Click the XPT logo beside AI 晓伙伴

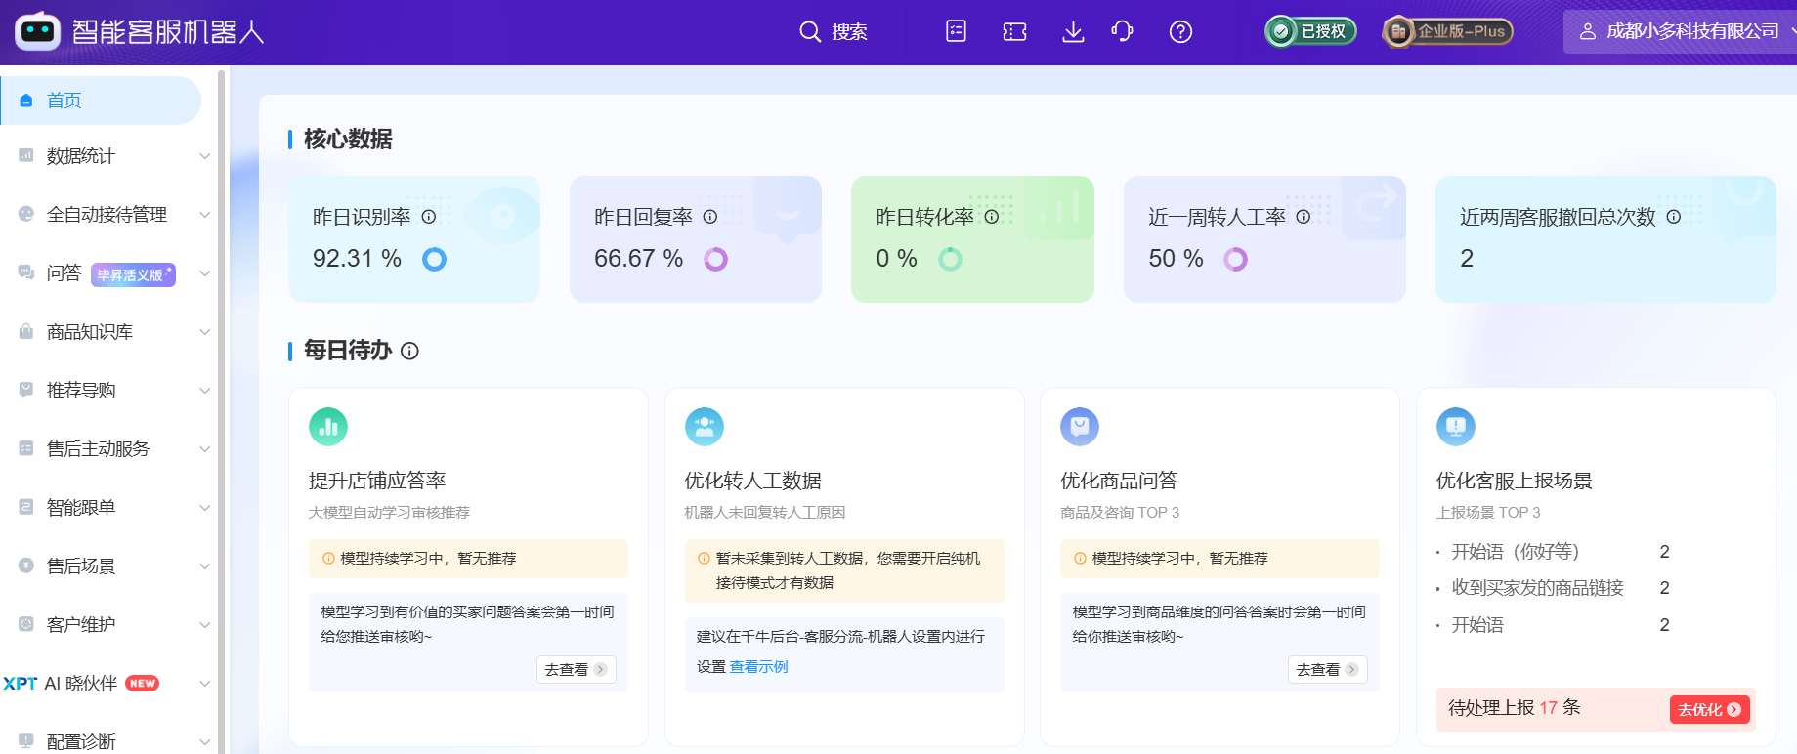click(21, 684)
